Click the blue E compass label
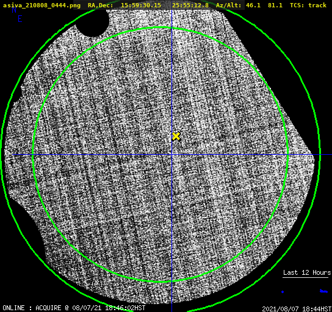This screenshot has width=332, height=312. click(20, 19)
